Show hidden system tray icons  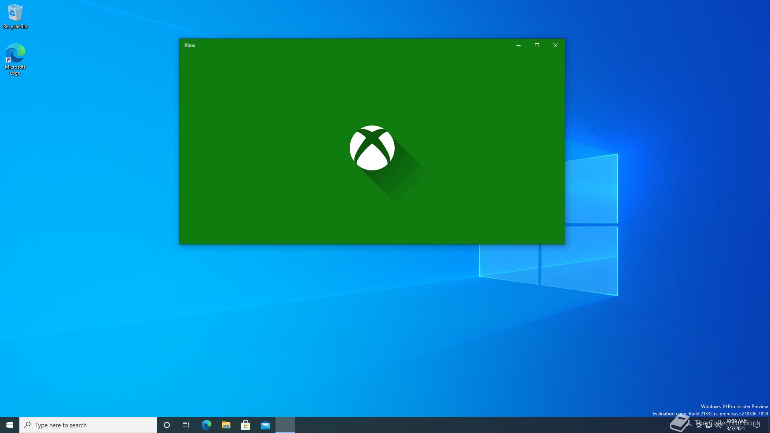click(689, 425)
